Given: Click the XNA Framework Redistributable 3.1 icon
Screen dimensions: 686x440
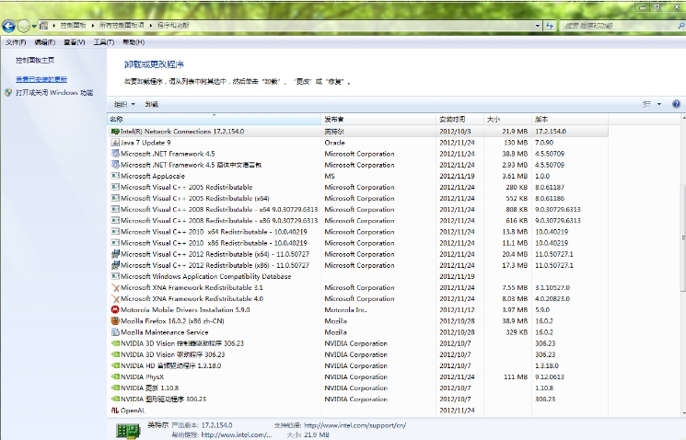Looking at the screenshot, I should pos(115,288).
